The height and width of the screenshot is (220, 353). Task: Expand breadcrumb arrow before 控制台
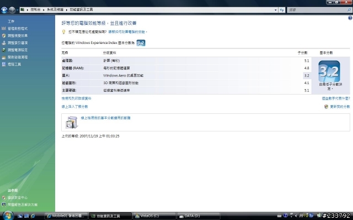coord(28,10)
